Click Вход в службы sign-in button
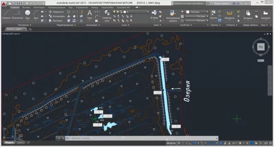The width and height of the screenshot is (274, 147). [x=222, y=3]
